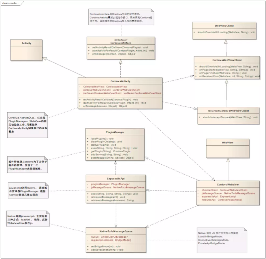
Task: Select jsMessageQueue attribute in ExposedJsApi
Action: point(118,187)
